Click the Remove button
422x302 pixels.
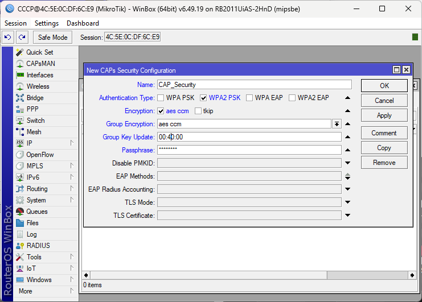[x=384, y=163]
